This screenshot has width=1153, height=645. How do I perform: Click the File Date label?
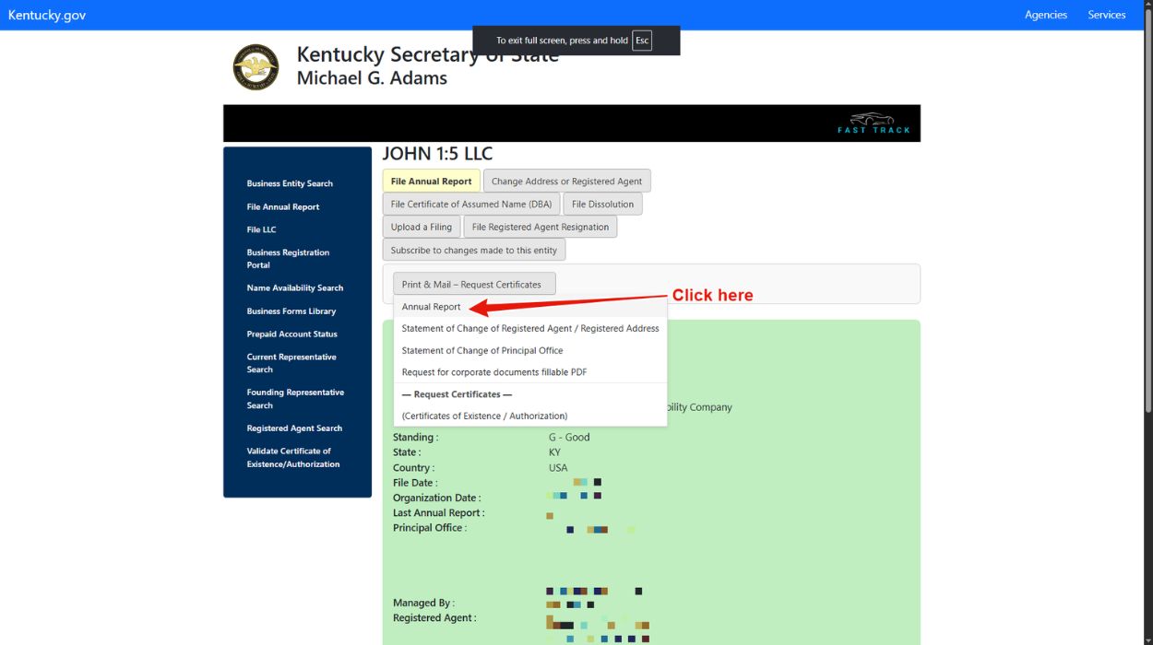415,483
